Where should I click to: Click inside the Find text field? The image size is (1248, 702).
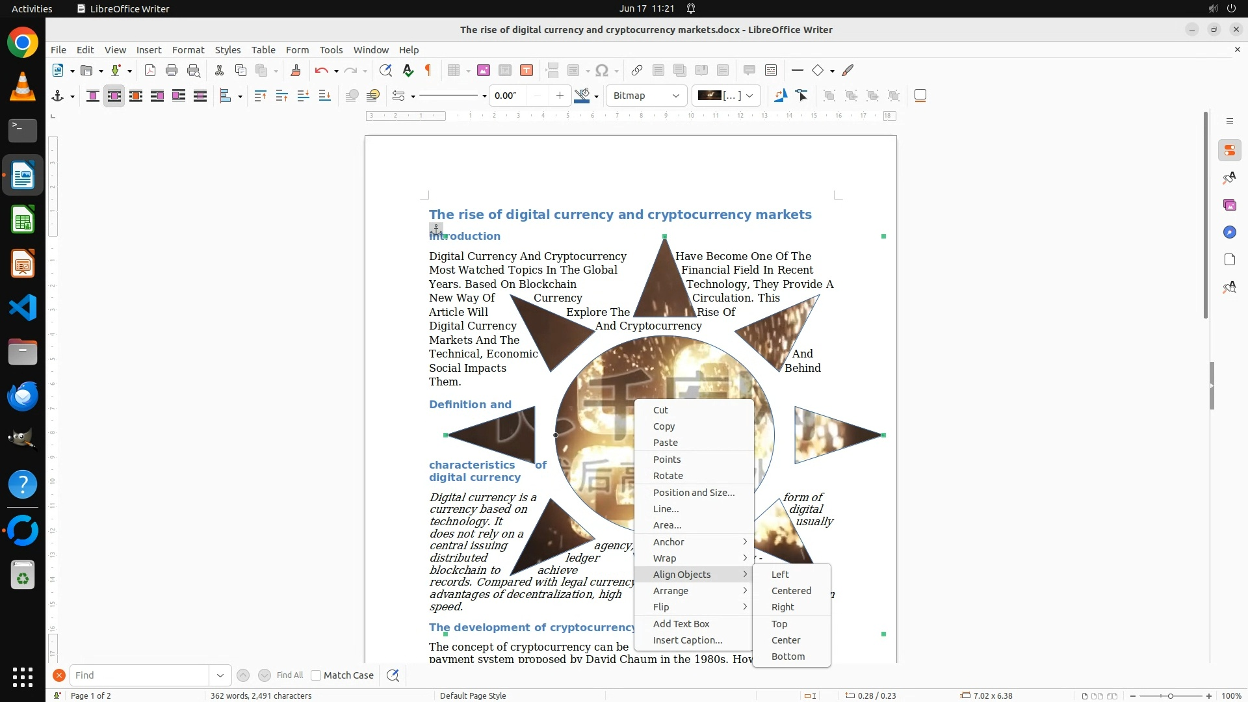point(140,675)
